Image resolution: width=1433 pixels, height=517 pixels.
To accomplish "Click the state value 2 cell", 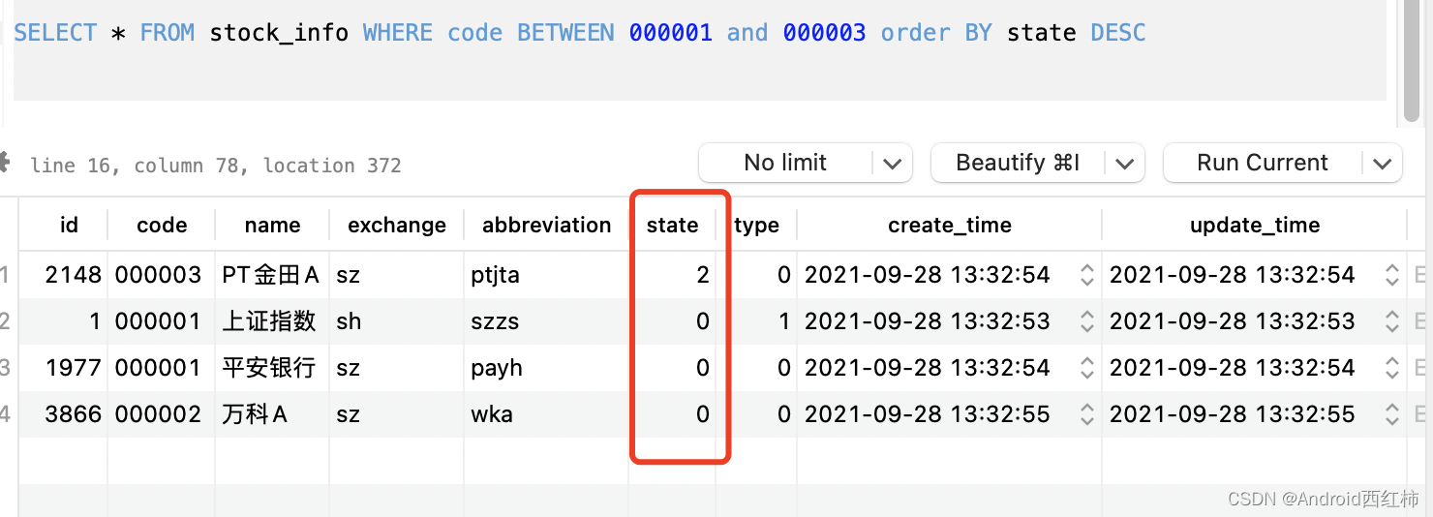I will click(672, 275).
